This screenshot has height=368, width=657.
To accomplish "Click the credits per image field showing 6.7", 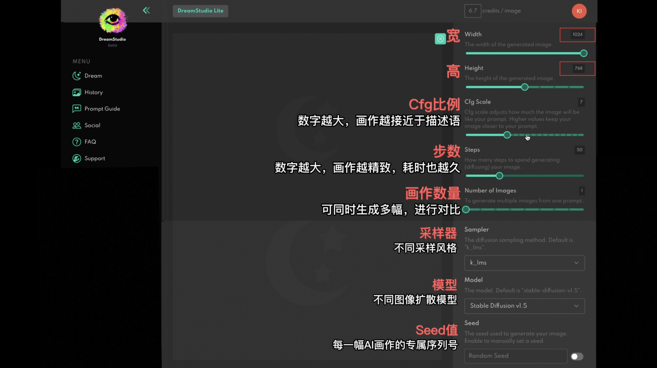I will (x=473, y=11).
